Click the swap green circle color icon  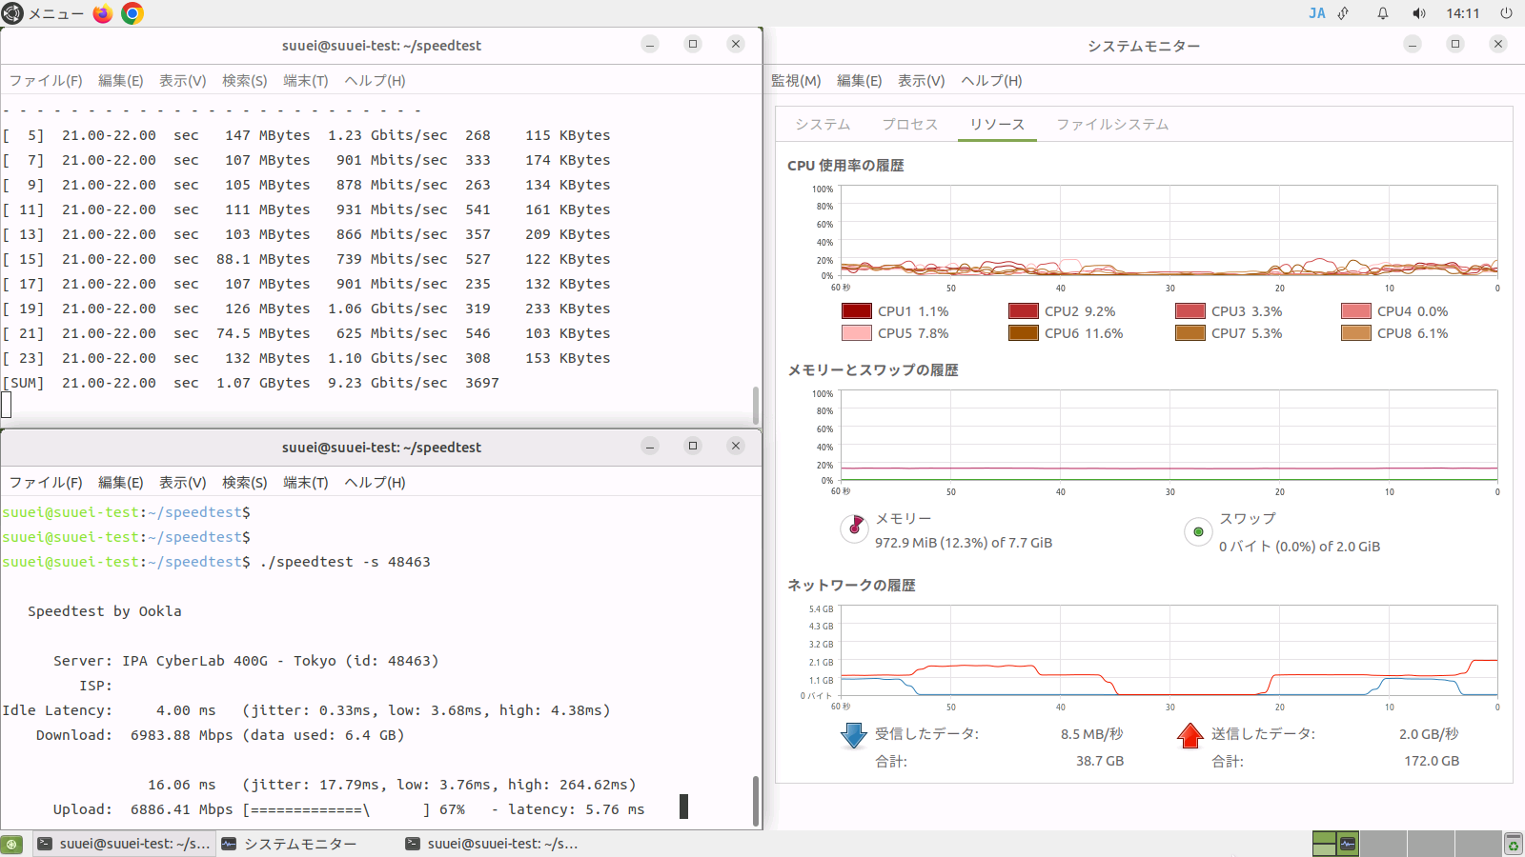pyautogui.click(x=1198, y=531)
